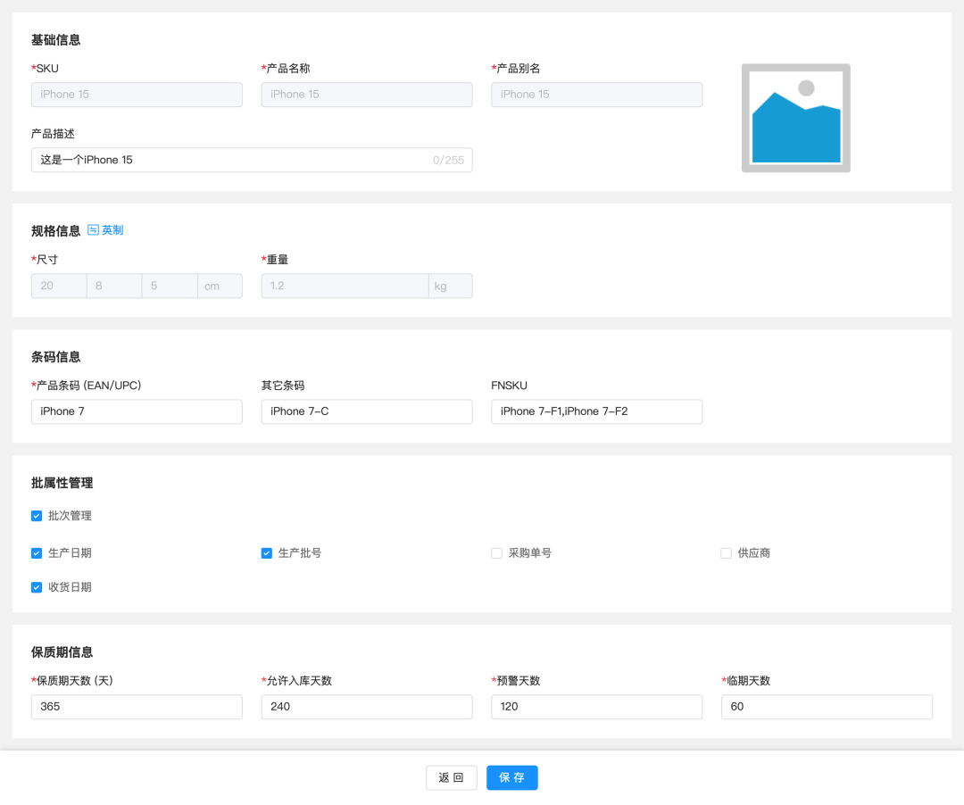Uncheck the 收货日期 checkbox
964x805 pixels.
37,587
